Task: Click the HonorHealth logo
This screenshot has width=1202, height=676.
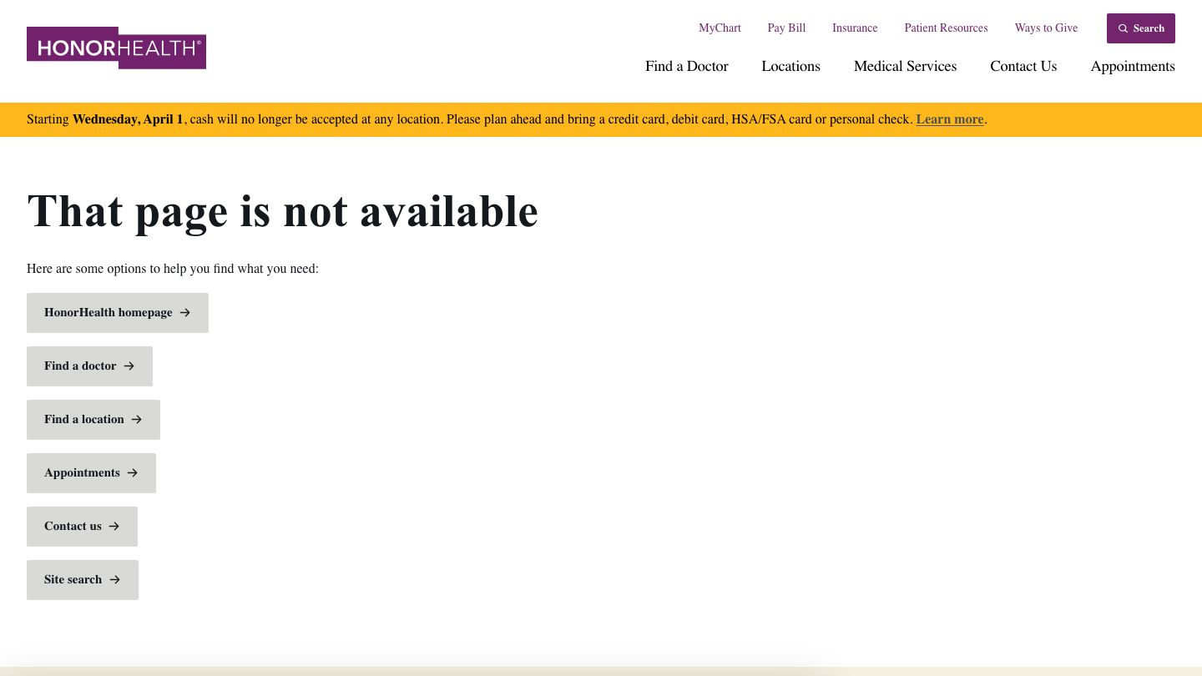Action: (116, 48)
